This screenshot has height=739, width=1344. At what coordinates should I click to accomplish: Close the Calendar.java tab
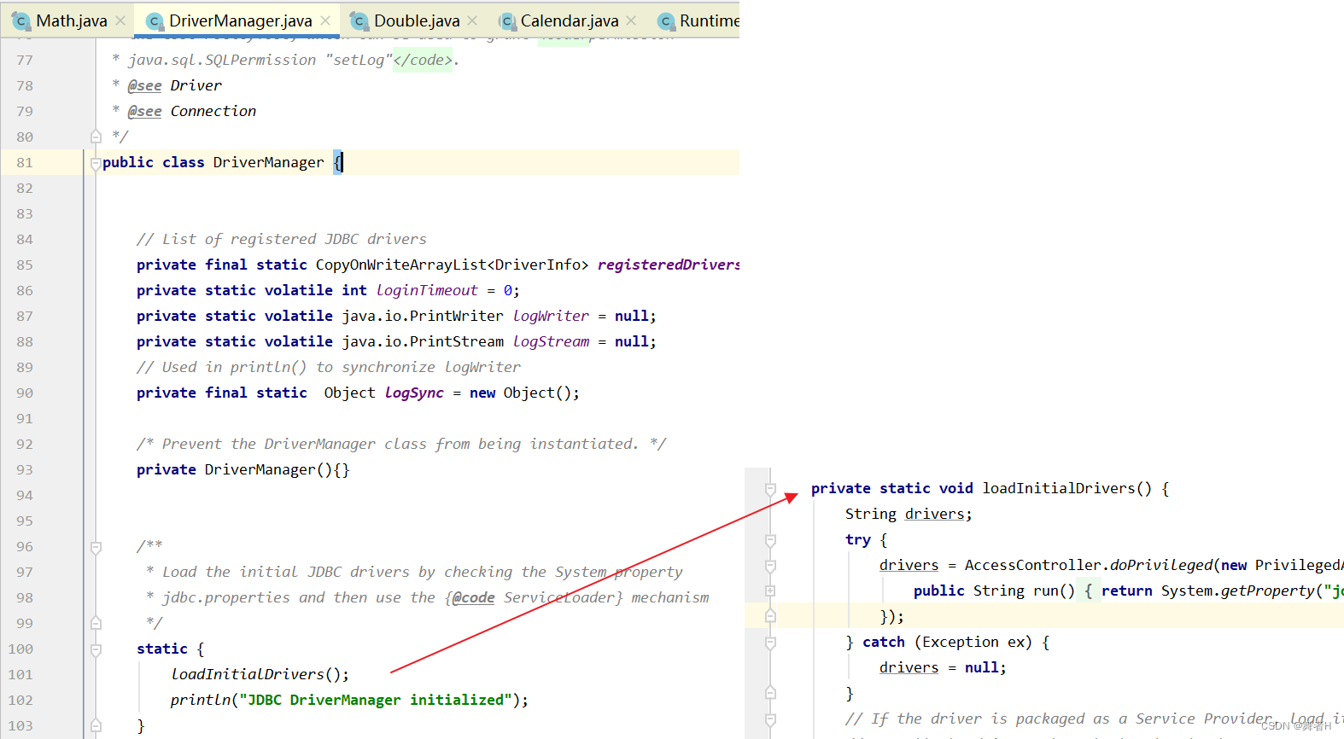click(631, 20)
